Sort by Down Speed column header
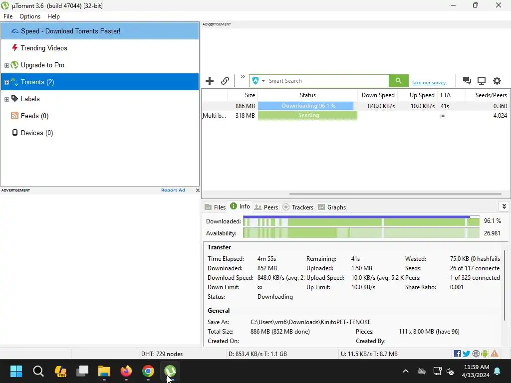 click(377, 95)
